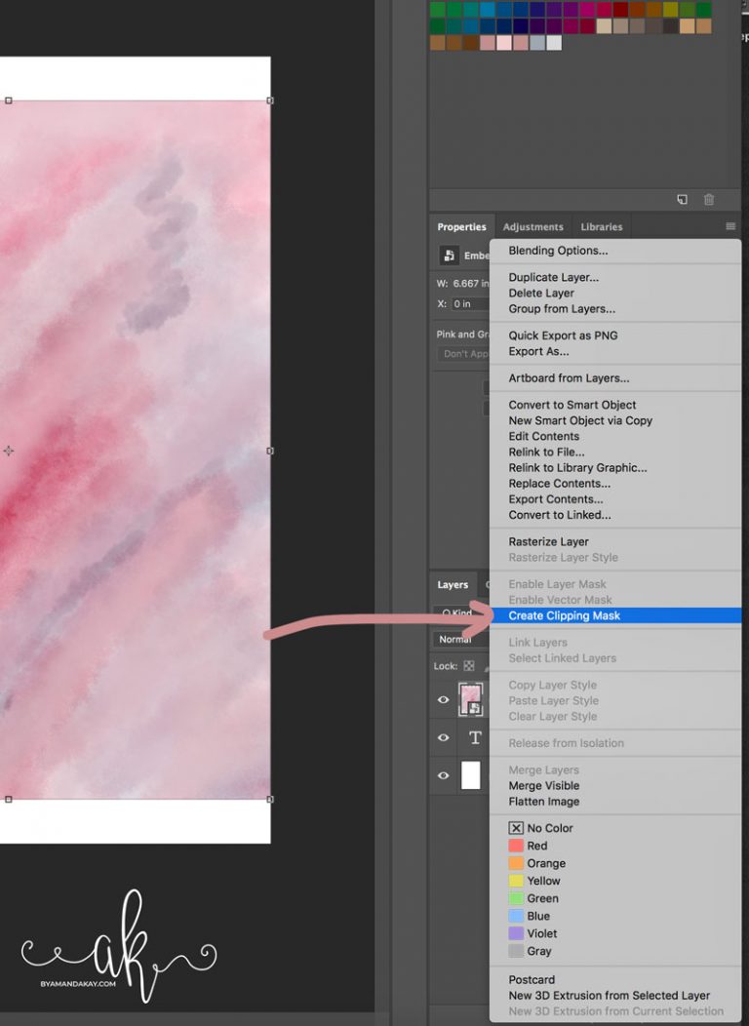Choose Duplicate Layer from the menu
Screen dimensions: 749x1026
(553, 277)
